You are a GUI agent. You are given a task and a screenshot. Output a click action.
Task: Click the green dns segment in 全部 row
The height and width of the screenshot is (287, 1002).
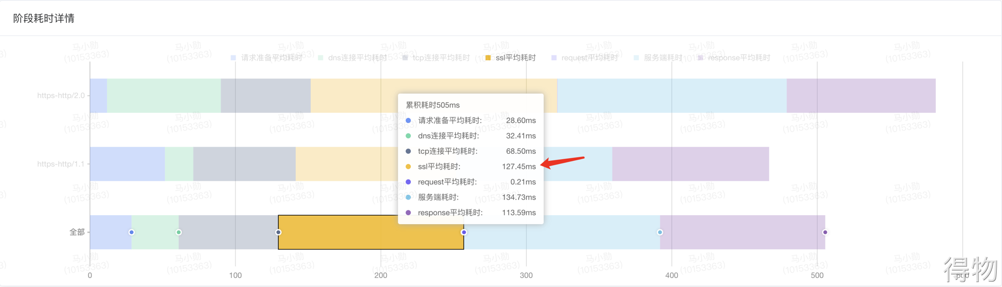pyautogui.click(x=155, y=232)
